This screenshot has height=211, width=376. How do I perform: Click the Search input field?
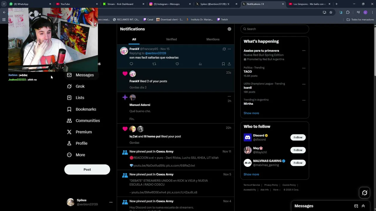275,29
